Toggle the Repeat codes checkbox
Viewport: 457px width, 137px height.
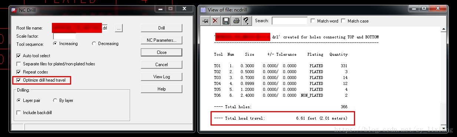click(19, 72)
